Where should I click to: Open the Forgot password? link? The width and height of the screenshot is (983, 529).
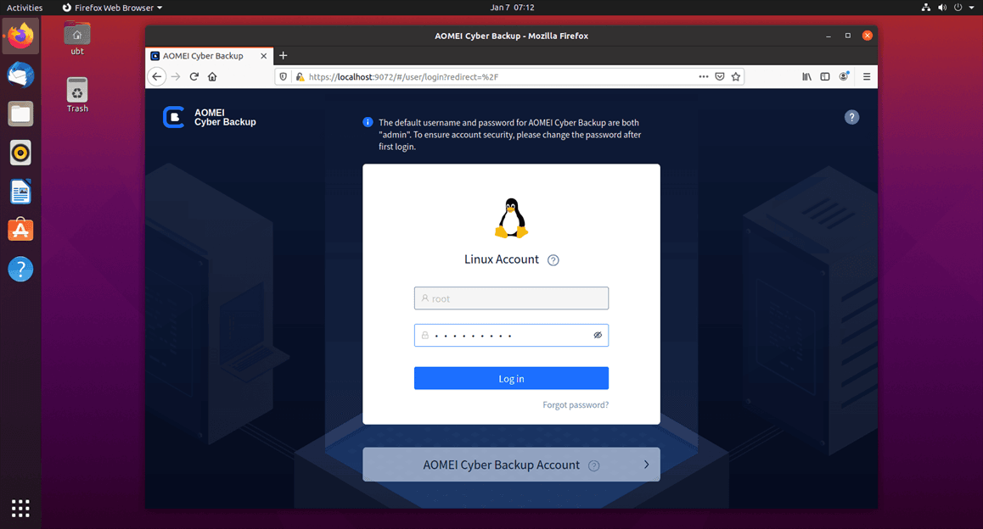click(x=576, y=405)
